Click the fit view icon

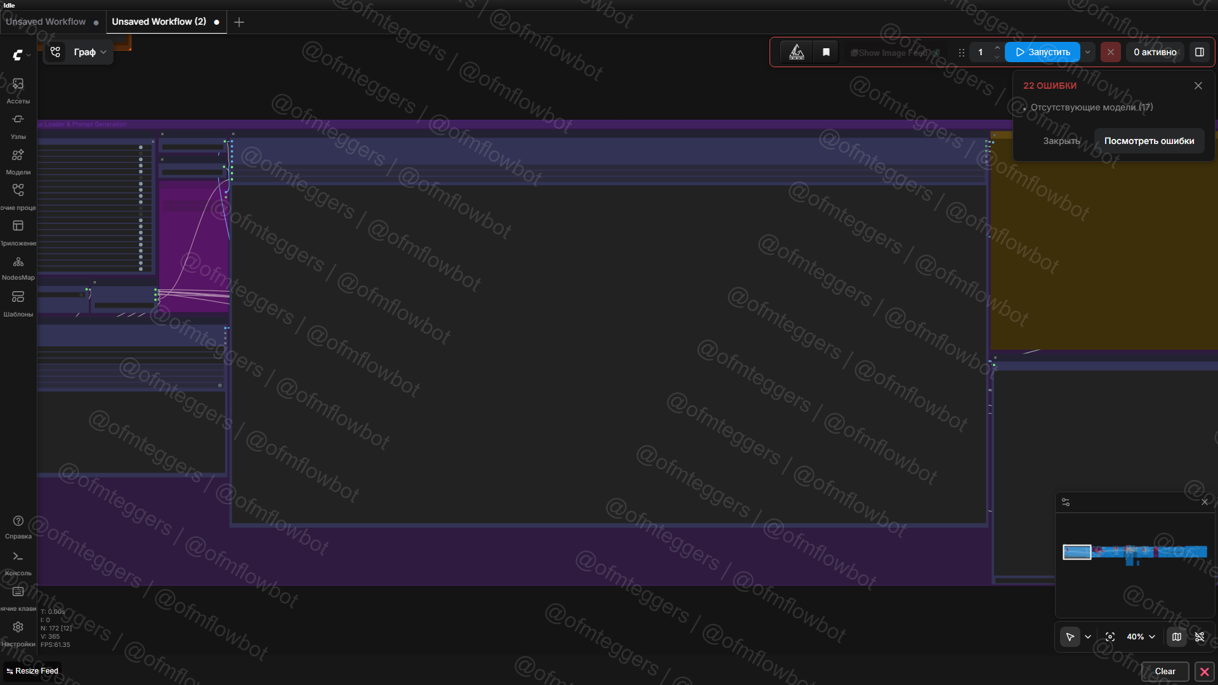(x=1110, y=637)
